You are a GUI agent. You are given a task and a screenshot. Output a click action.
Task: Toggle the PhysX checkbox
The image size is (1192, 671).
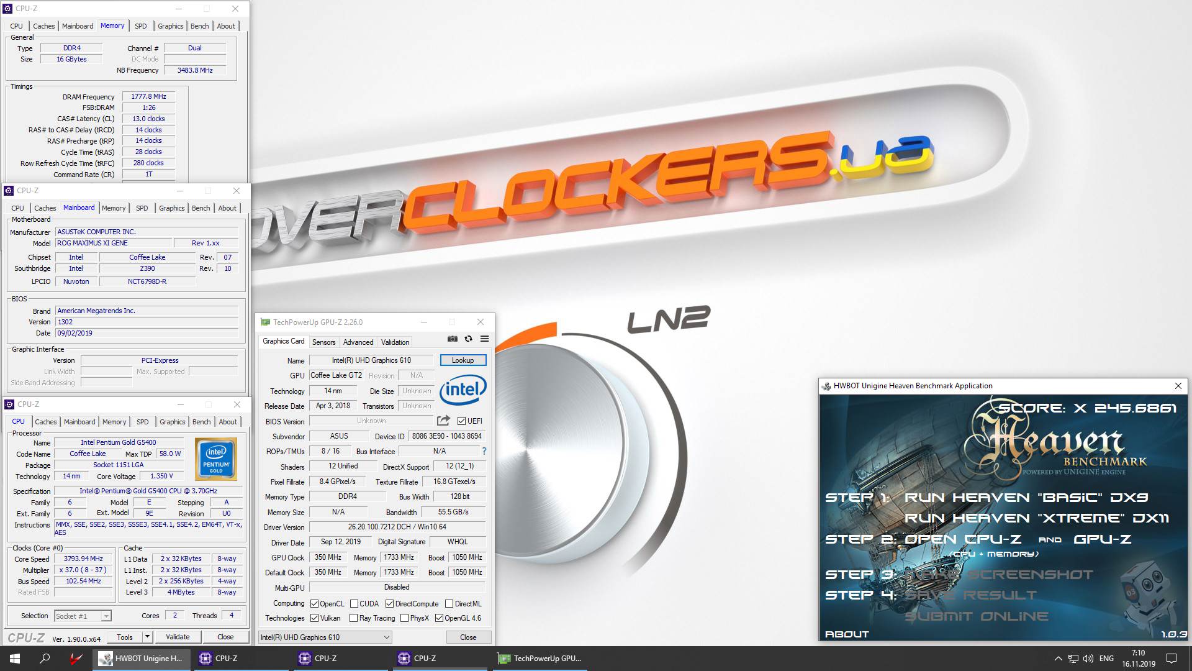click(405, 618)
